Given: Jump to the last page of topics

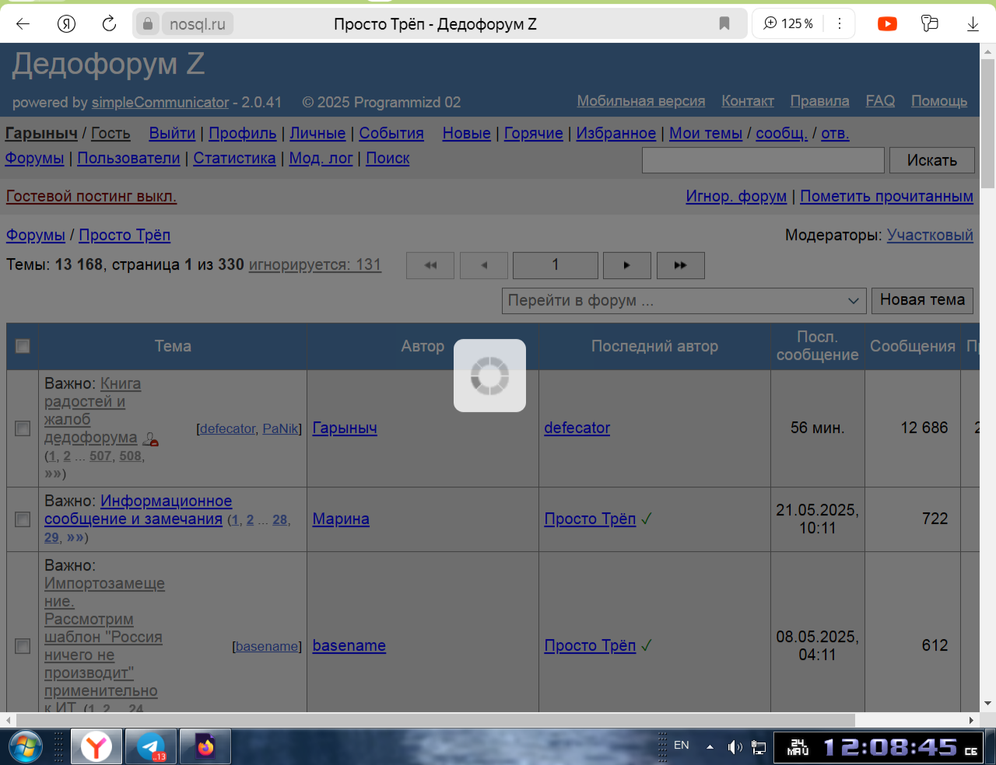Looking at the screenshot, I should point(680,265).
